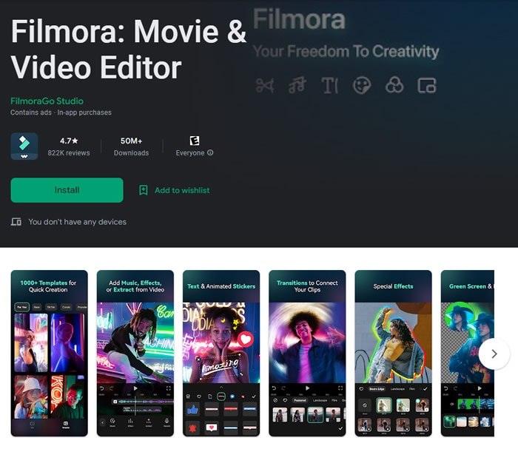Viewport: 518px width, 449px height.
Task: Open the Transitions to Connect Your Clips screenshot
Action: [307, 354]
